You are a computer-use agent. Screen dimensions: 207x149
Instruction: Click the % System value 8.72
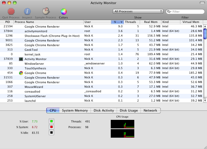(x=35, y=127)
